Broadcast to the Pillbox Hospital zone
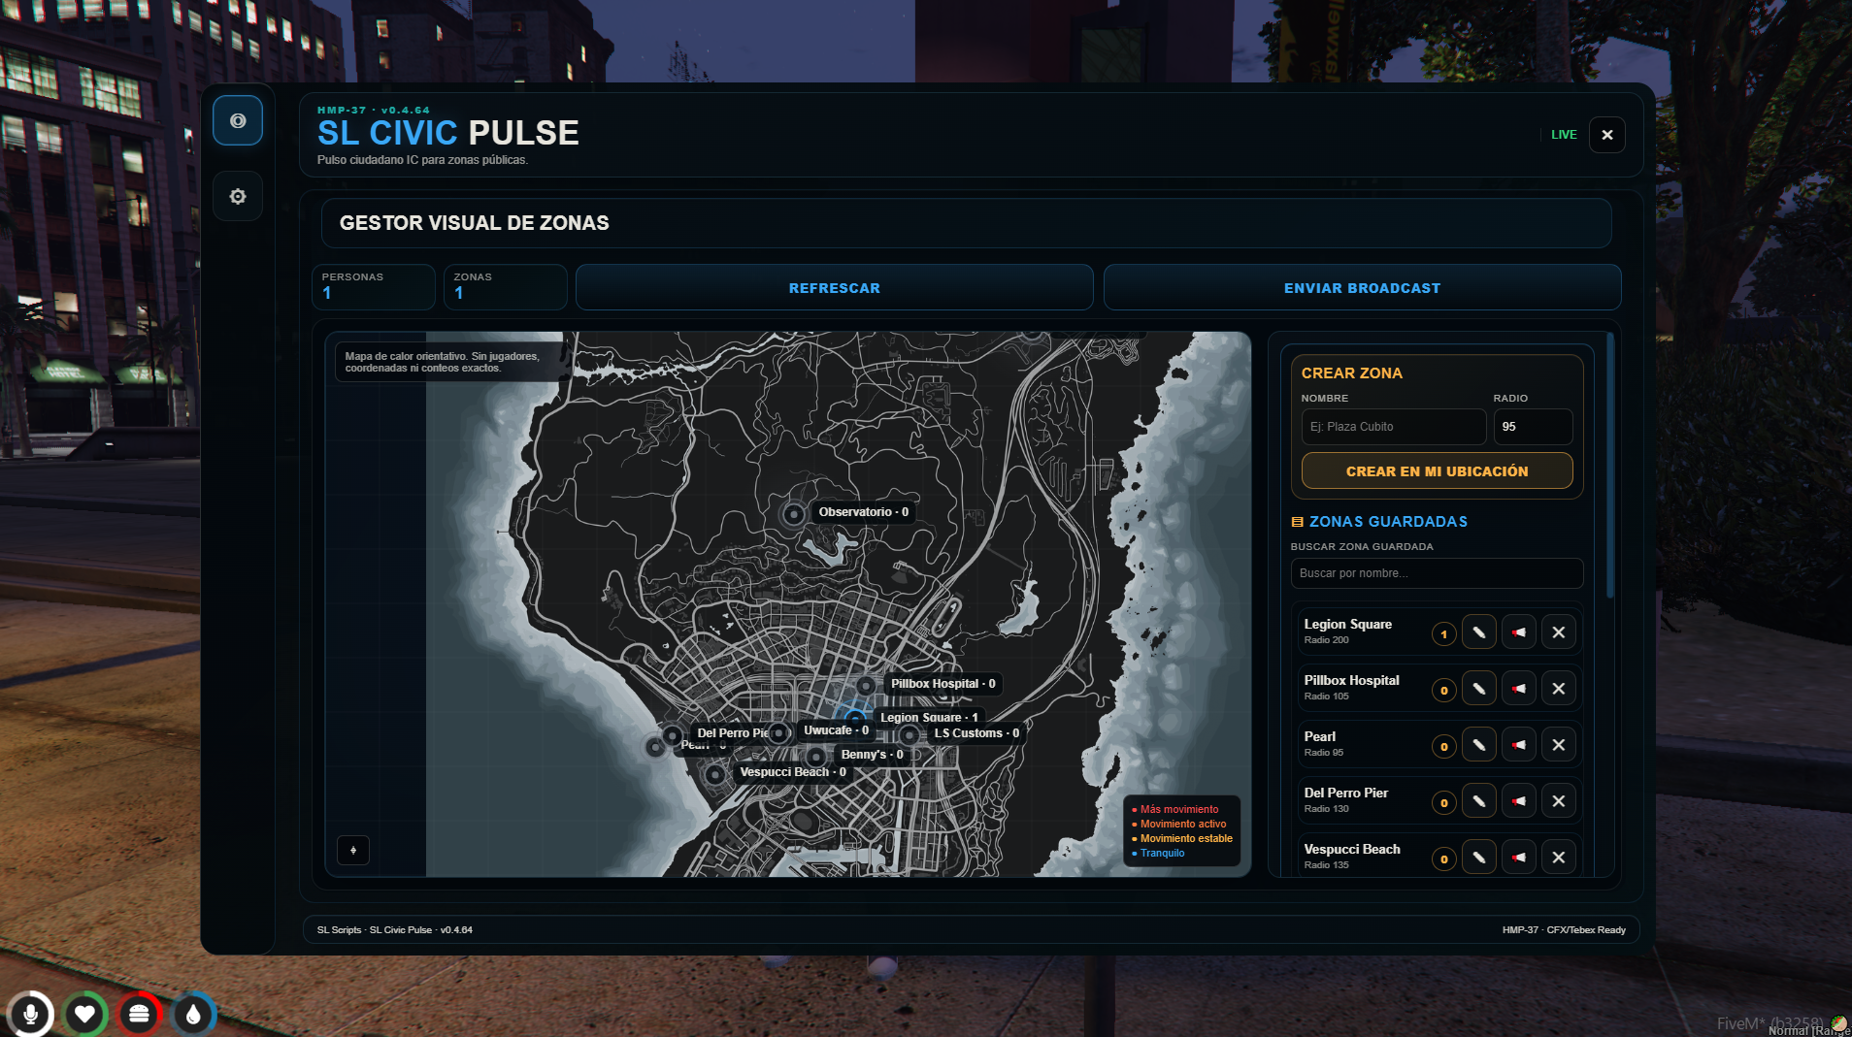The image size is (1852, 1037). pyautogui.click(x=1518, y=689)
